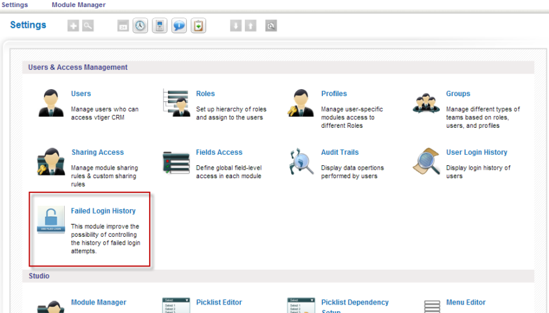
Task: Open the Groups settings link
Action: click(458, 94)
